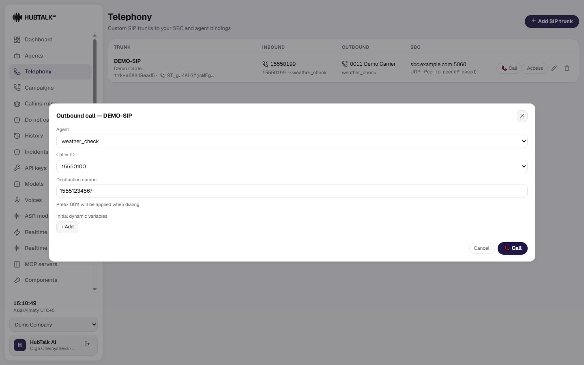Go to History in the sidebar
Screen dimensions: 584x365
point(34,136)
